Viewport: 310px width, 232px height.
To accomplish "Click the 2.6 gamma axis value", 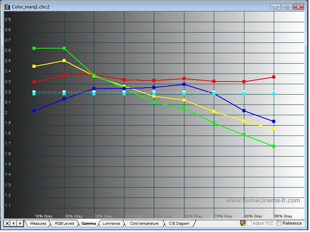I will coord(8,51).
